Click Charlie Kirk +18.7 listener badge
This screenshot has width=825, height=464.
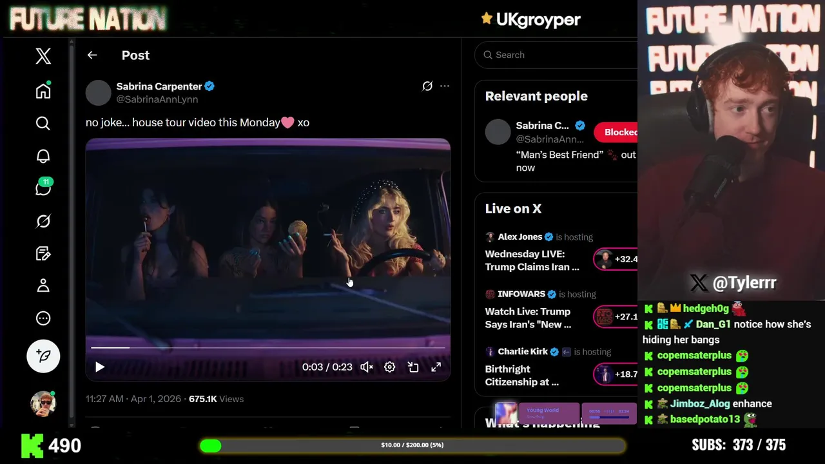pyautogui.click(x=616, y=374)
